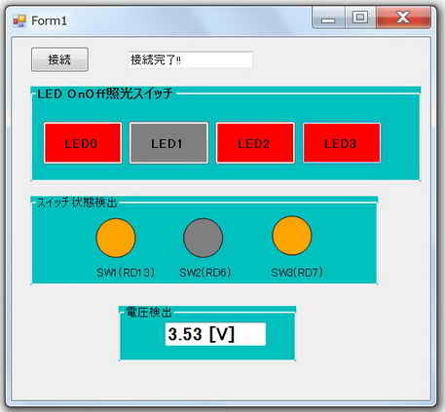The height and width of the screenshot is (412, 445).
Task: Click the 接続 connect button
Action: 59,59
